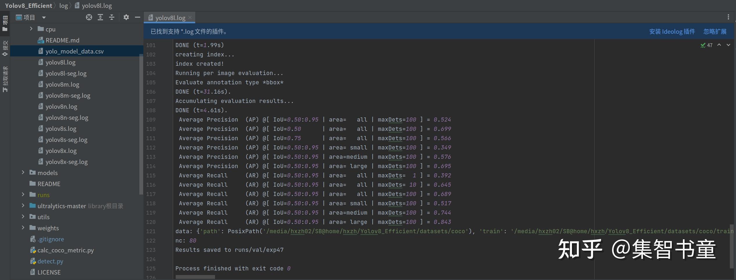Click the Collapse All icon in project toolbar

pos(112,17)
